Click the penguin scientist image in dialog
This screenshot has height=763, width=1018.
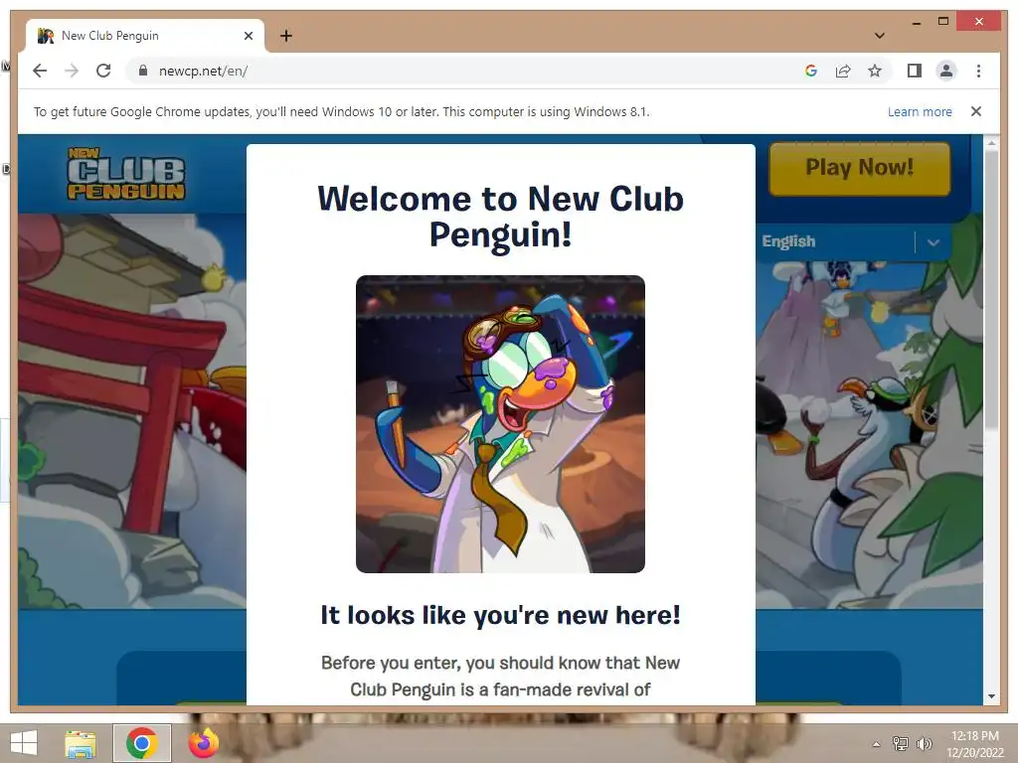[x=500, y=423]
